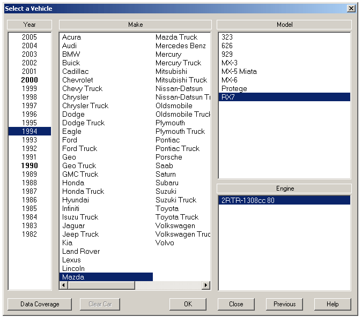Image resolution: width=362 pixels, height=317 pixels.
Task: Select Protege model
Action: pyautogui.click(x=284, y=88)
